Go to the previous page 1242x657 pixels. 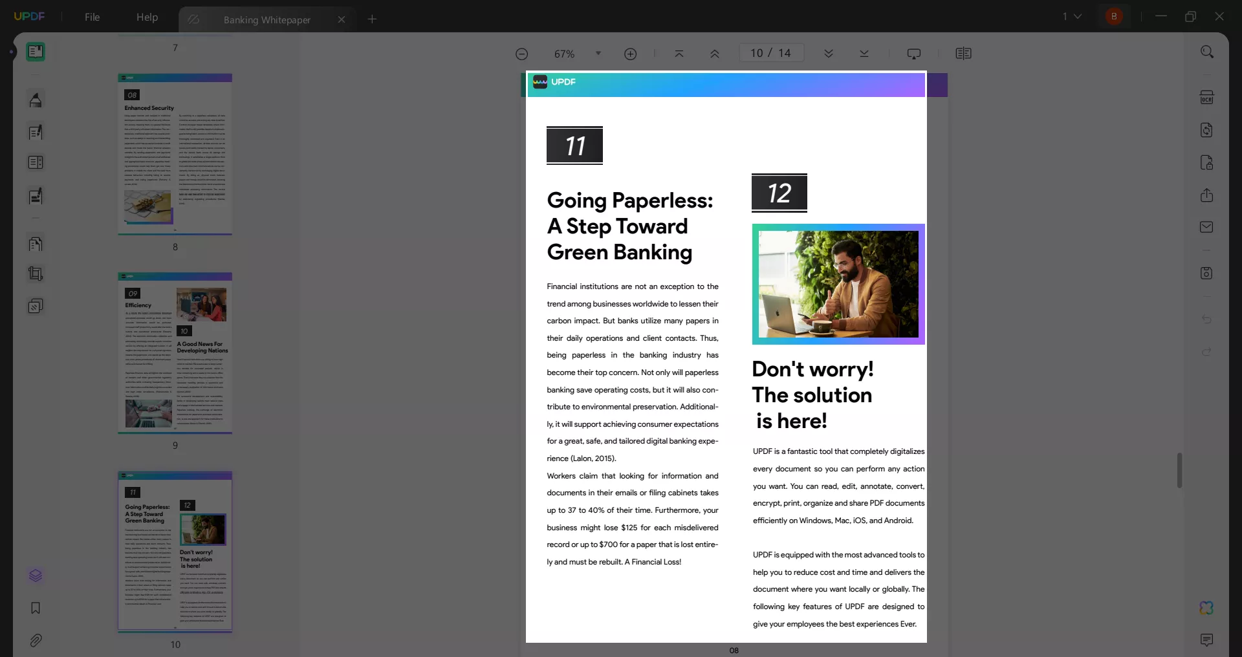[715, 54]
